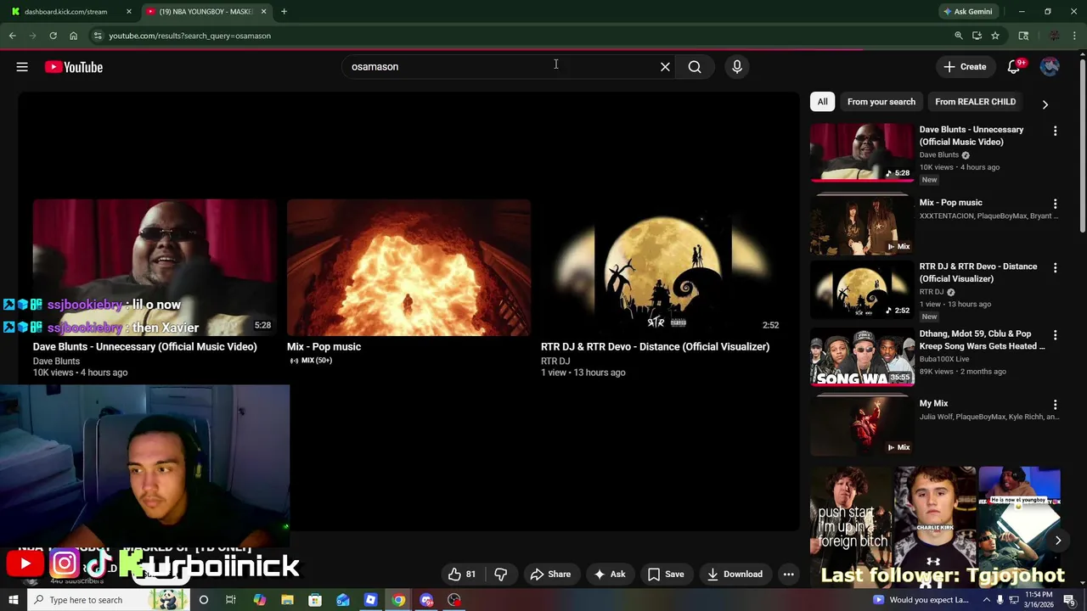Dislike the video with thumbs down
The height and width of the screenshot is (611, 1087).
click(500, 575)
